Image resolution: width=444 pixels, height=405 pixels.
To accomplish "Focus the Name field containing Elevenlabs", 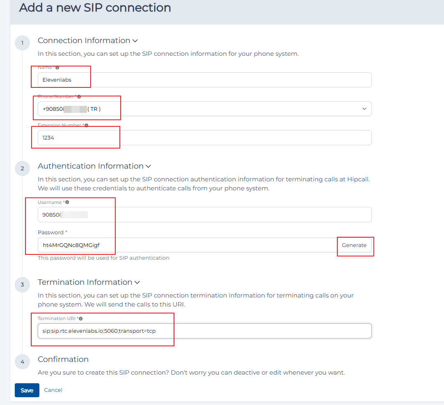I will click(x=205, y=80).
